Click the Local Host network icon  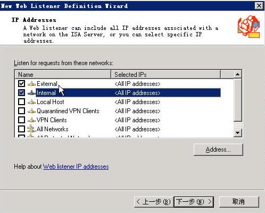point(31,102)
